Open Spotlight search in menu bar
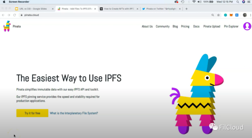The width and height of the screenshot is (252, 138). pos(238,2)
